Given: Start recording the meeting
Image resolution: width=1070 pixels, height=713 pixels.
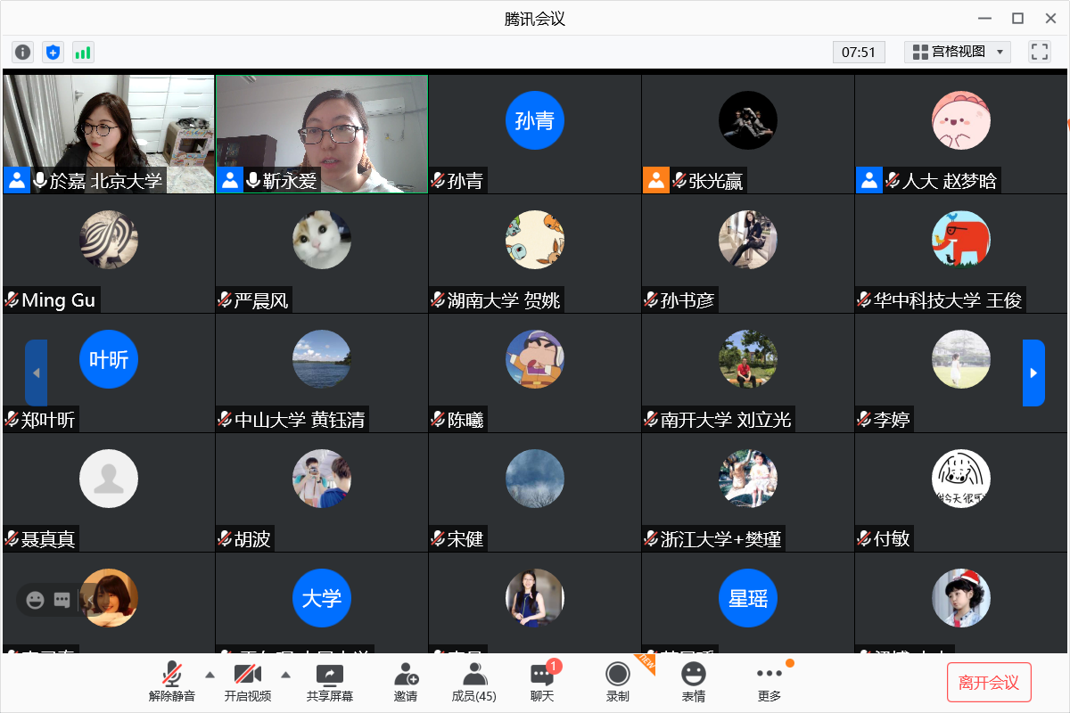Looking at the screenshot, I should [x=617, y=682].
